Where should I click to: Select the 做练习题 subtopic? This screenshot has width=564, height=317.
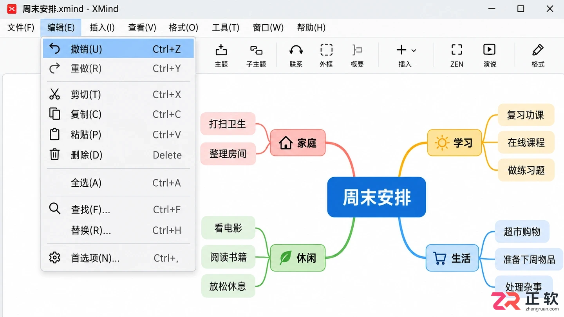[526, 170]
